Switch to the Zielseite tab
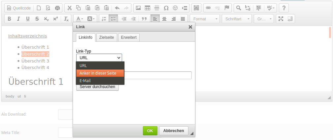The height and width of the screenshot is (140, 333). [x=107, y=37]
